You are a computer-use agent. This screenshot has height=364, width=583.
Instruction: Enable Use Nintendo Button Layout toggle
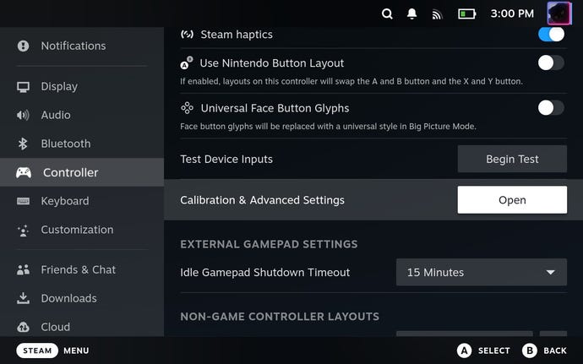tap(551, 62)
